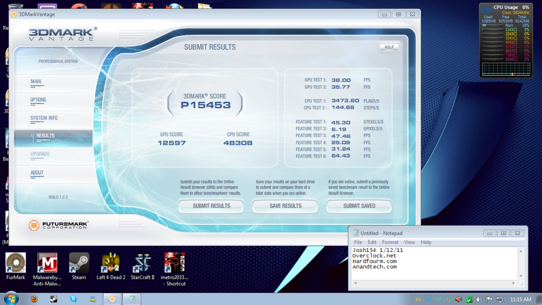Open Steam icon pinned on taskbar
Viewport: 542px width, 305px height.
point(54,299)
